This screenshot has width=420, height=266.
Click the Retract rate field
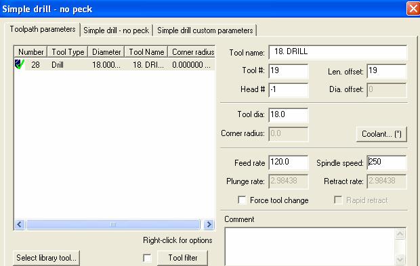(x=387, y=181)
